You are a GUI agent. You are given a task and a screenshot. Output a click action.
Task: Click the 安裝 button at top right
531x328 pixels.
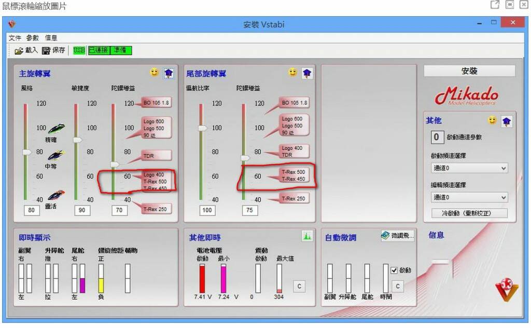(469, 71)
